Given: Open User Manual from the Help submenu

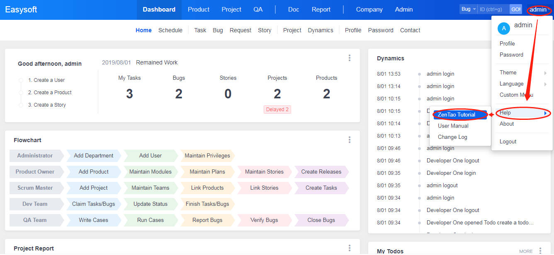Looking at the screenshot, I should click(x=453, y=126).
